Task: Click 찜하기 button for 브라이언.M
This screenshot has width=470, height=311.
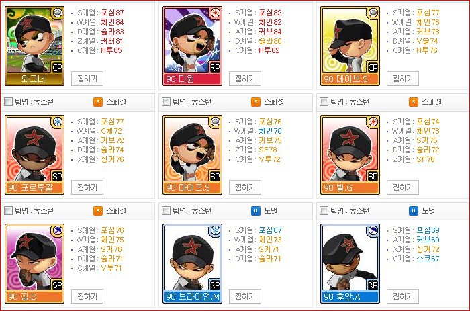Action: pos(245,296)
